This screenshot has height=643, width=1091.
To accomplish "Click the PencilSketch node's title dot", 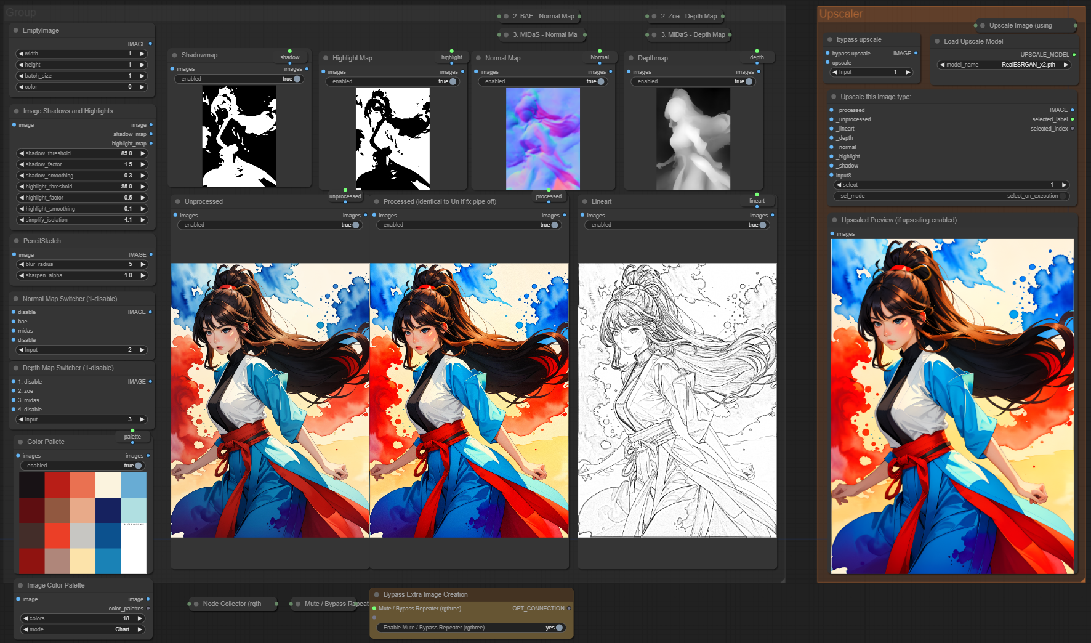I will click(16, 241).
